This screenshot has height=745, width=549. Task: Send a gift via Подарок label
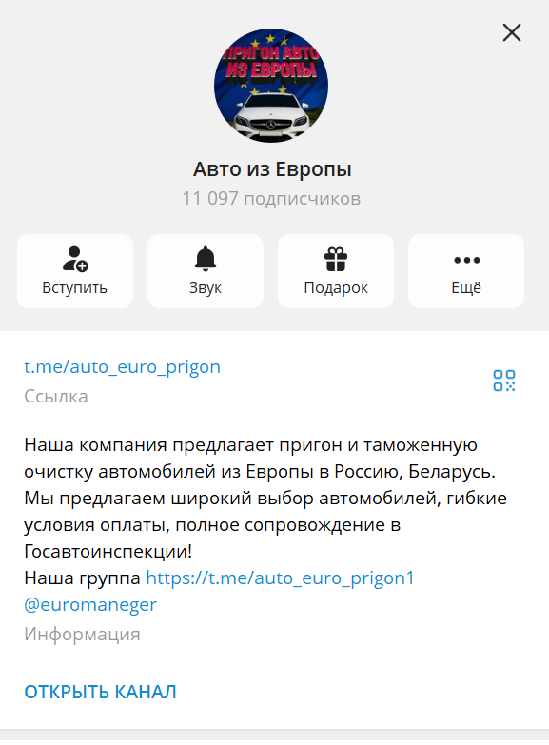pos(336,288)
